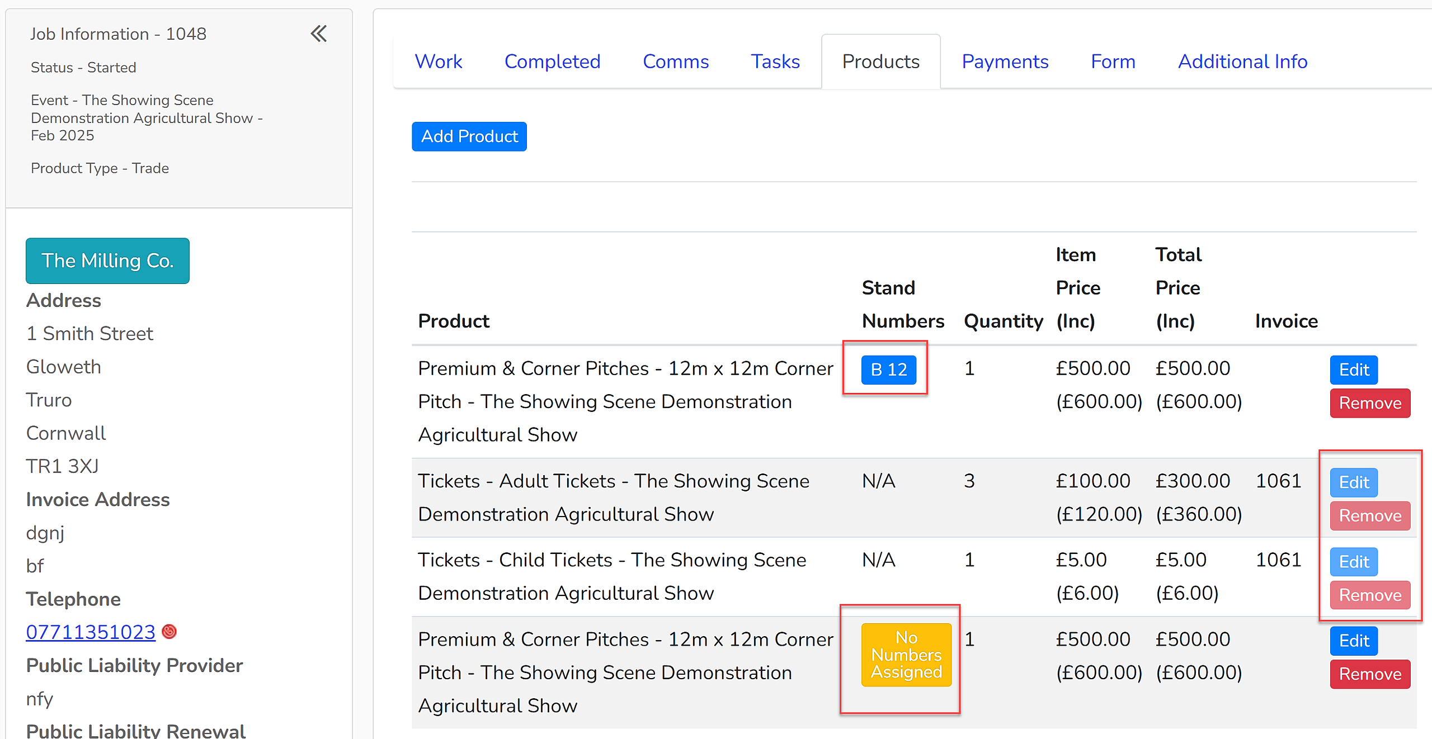Click the Stand Numbers column header

903,305
